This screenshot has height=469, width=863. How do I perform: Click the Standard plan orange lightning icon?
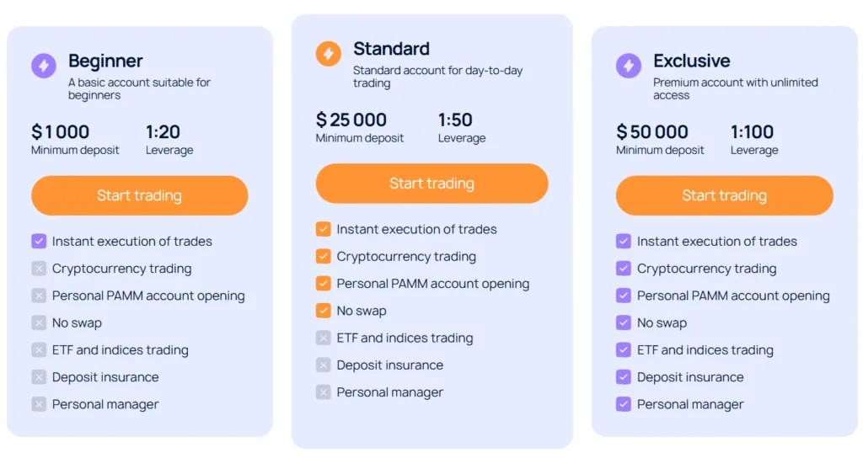click(328, 54)
